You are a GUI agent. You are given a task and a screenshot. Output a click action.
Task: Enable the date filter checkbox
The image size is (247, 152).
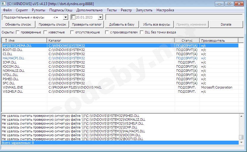point(74,17)
